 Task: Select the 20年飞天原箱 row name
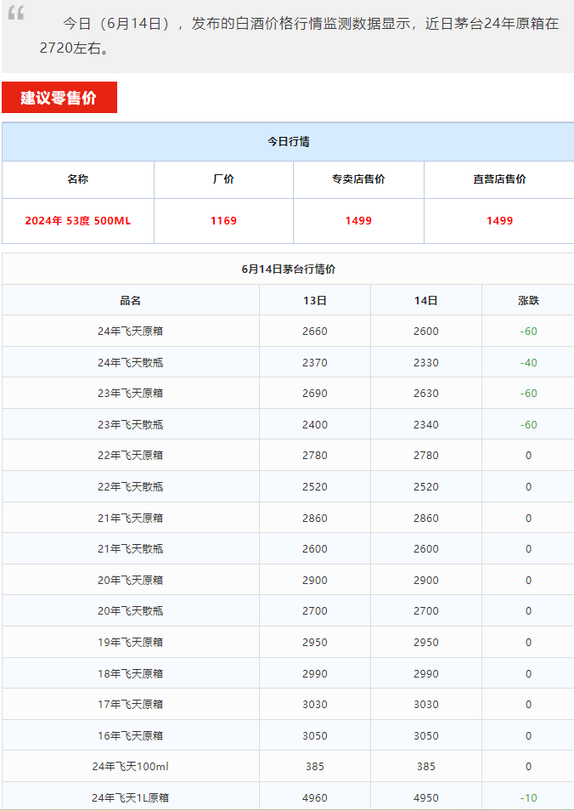click(130, 581)
